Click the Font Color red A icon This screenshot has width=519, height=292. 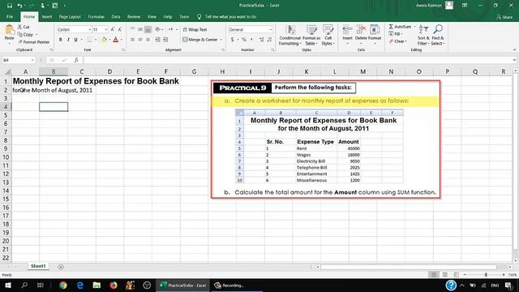pos(115,40)
